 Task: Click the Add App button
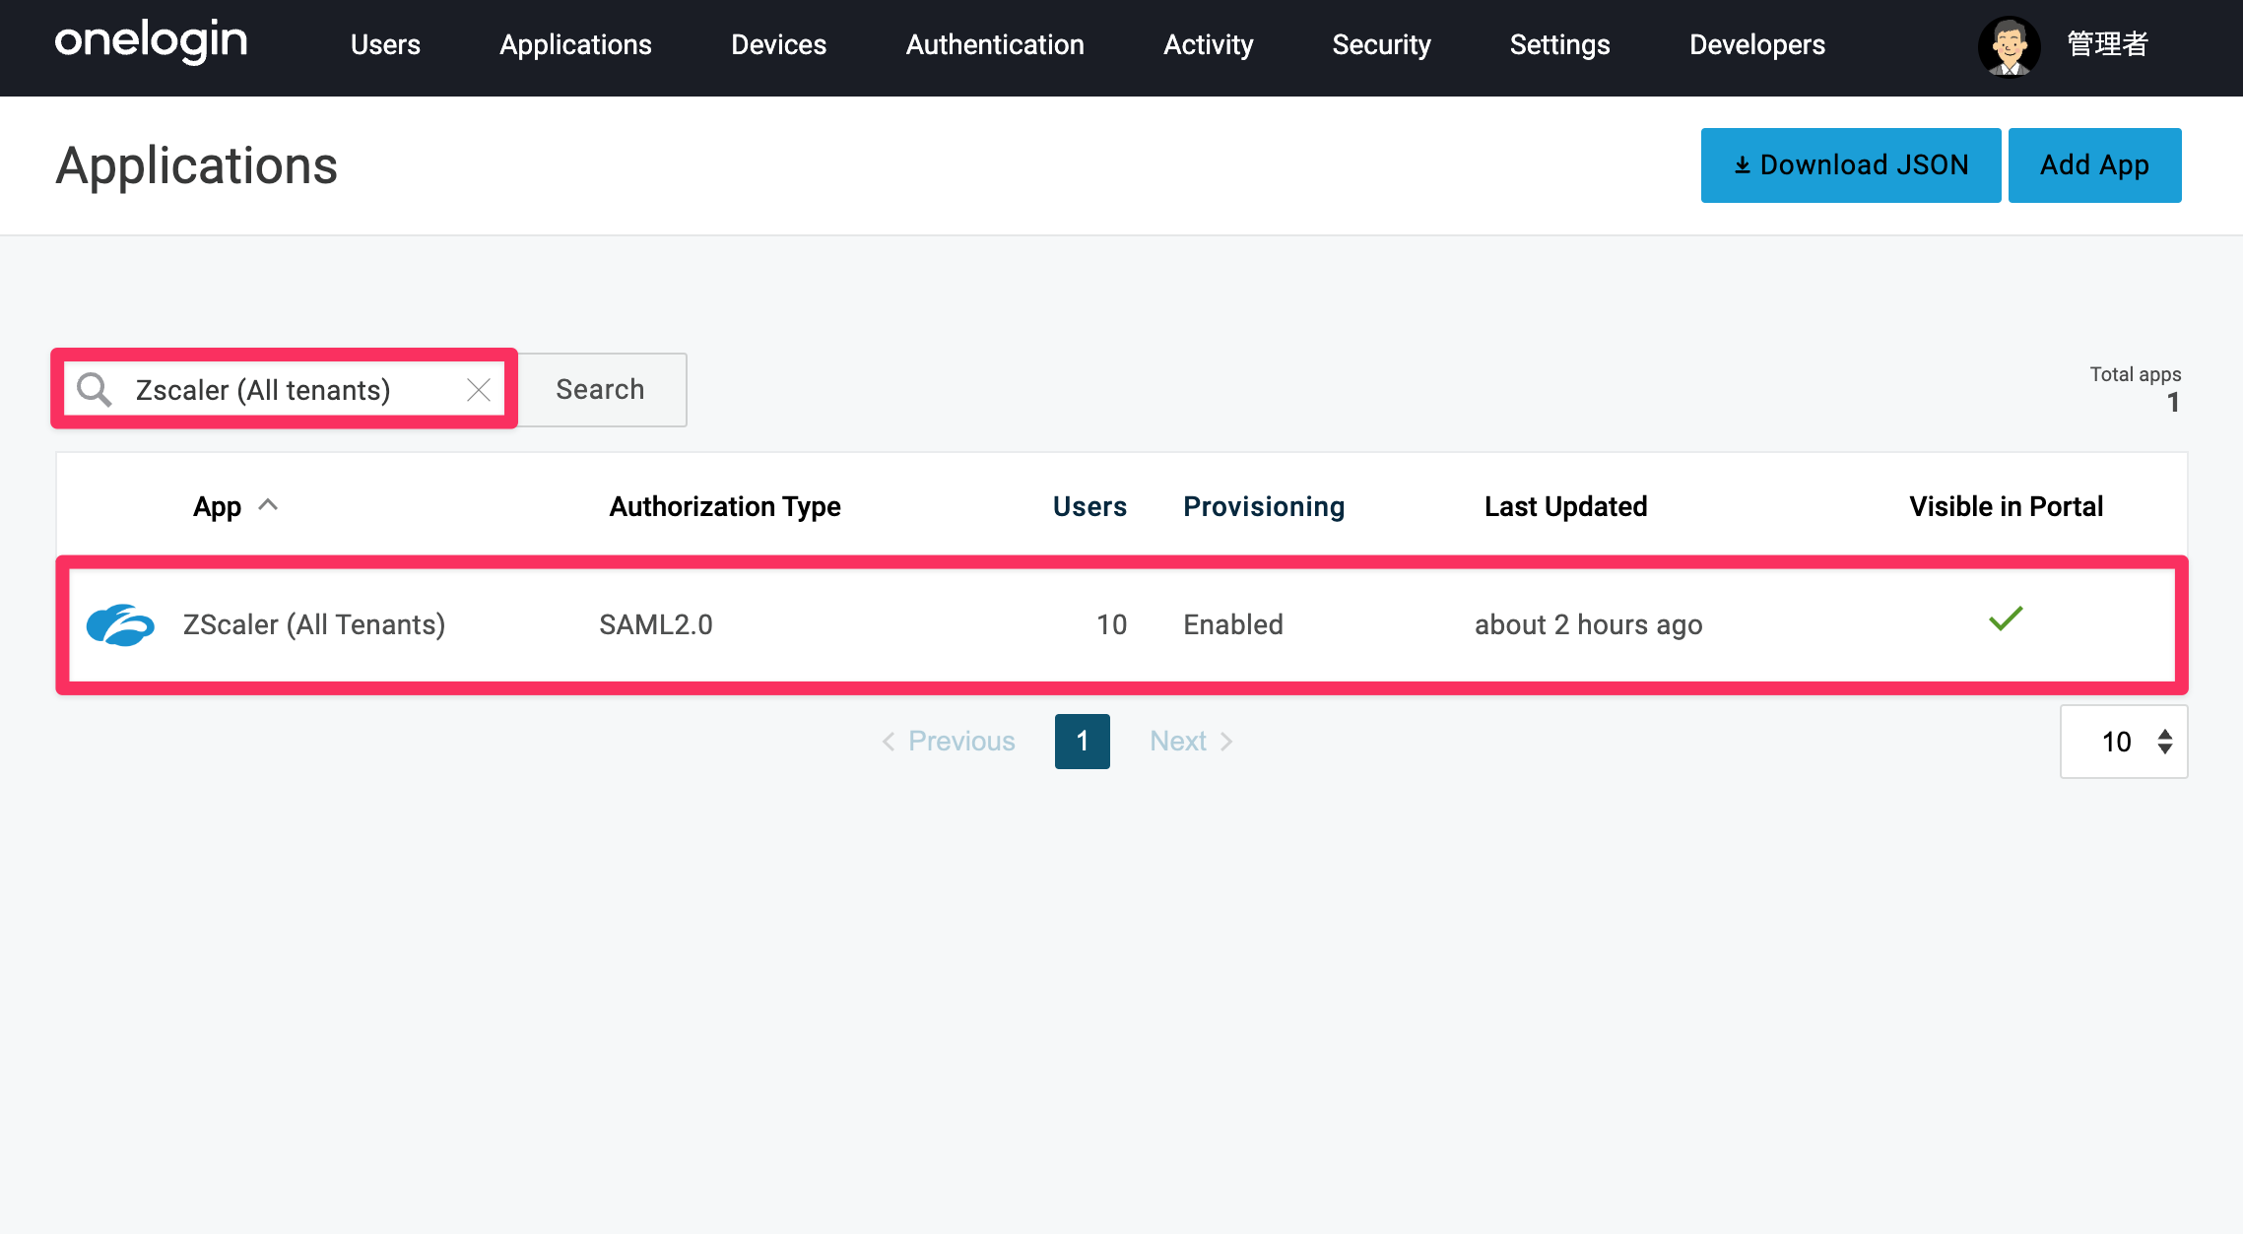click(2094, 165)
